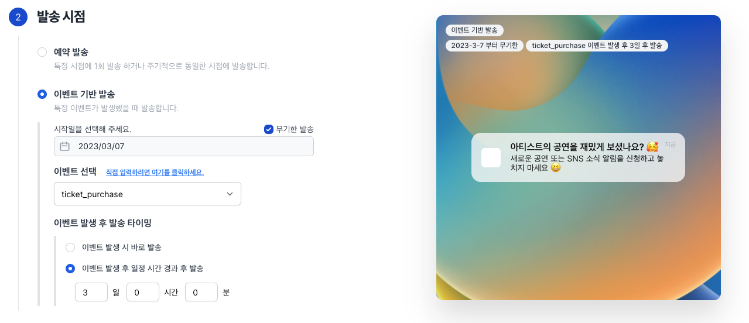Click the app icon in notification preview
The height and width of the screenshot is (323, 749).
[x=491, y=157]
